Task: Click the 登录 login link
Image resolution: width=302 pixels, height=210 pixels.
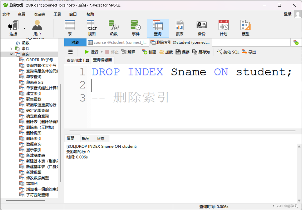Action: click(x=288, y=14)
